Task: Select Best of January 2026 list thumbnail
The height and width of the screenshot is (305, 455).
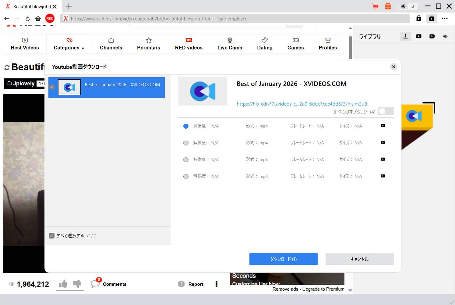Action: click(69, 87)
